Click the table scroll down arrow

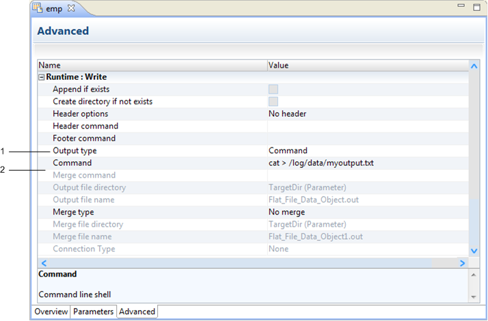point(474,251)
